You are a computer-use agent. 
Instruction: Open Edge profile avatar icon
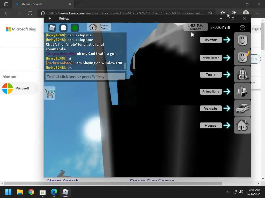(246, 13)
